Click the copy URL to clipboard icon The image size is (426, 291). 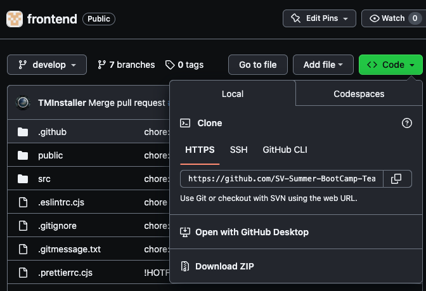point(396,179)
